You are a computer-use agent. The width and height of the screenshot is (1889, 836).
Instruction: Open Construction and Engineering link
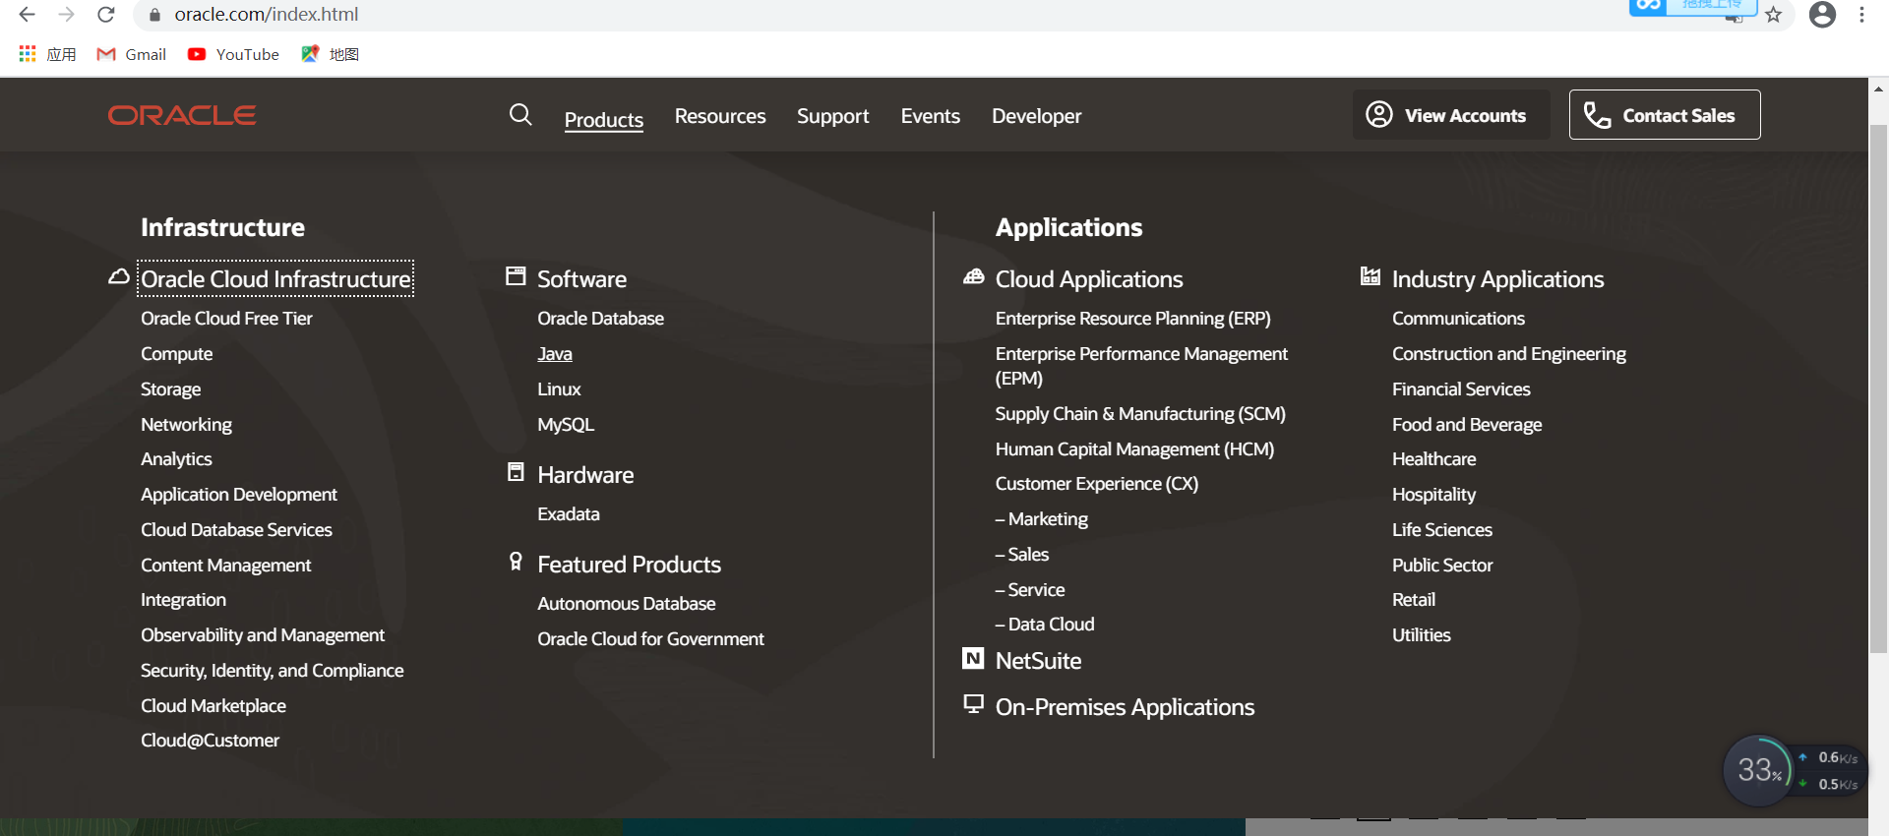click(1508, 354)
